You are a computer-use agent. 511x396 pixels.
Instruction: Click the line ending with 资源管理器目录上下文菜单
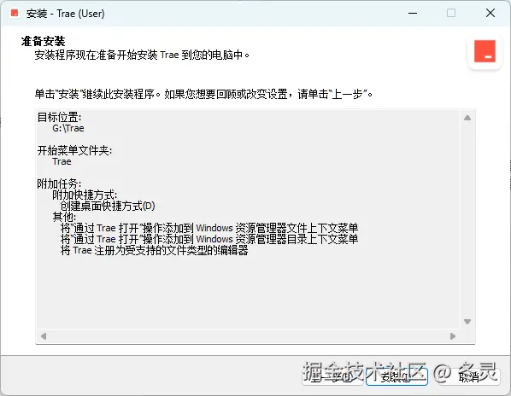[209, 239]
